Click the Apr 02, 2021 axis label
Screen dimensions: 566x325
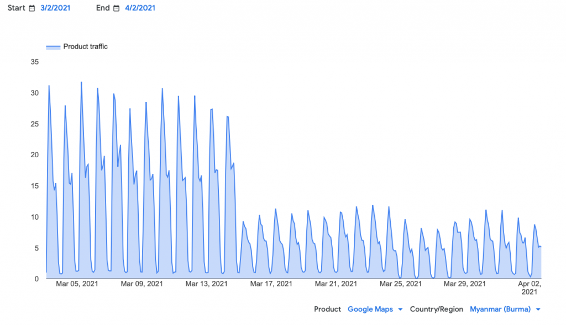pos(529,287)
